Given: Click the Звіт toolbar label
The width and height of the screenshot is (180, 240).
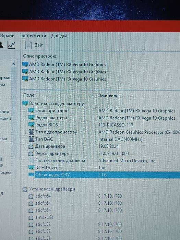Looking at the screenshot, I should pyautogui.click(x=39, y=45).
